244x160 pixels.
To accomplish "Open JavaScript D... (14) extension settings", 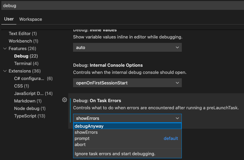I will (33, 93).
